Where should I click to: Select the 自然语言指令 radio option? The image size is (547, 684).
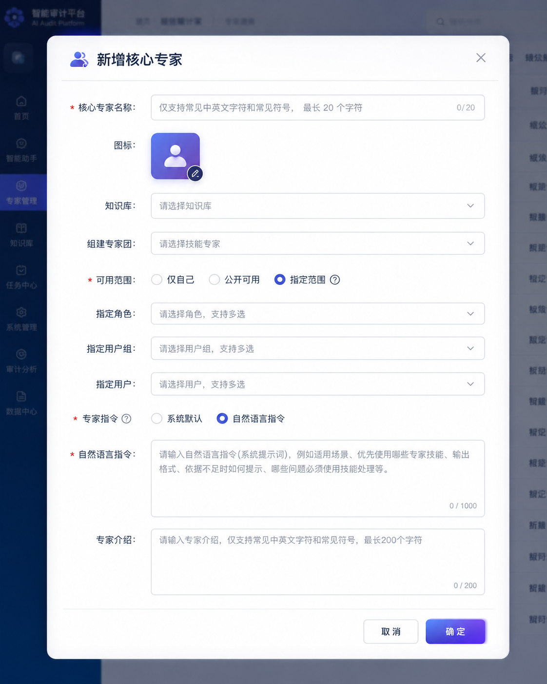pyautogui.click(x=222, y=419)
